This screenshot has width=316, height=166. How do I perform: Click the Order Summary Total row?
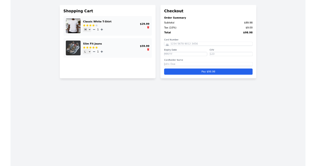tap(208, 32)
